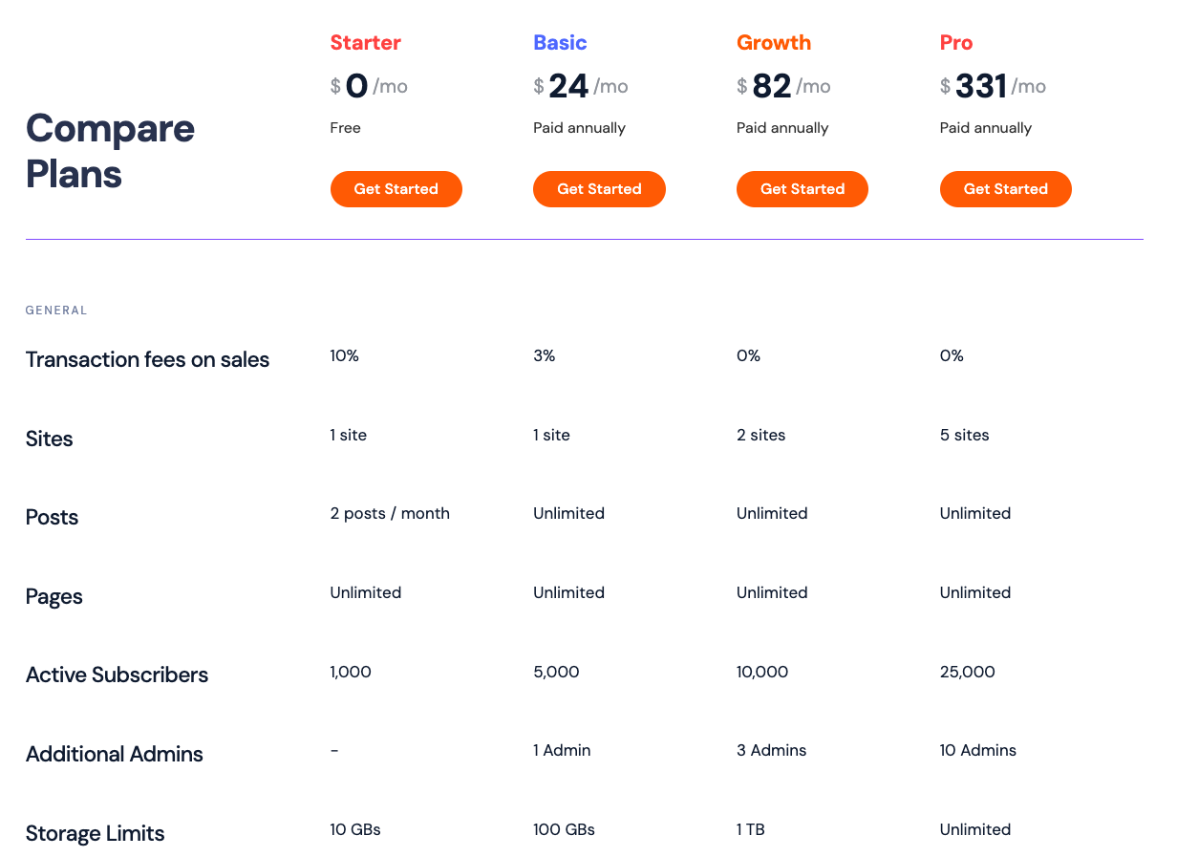
Task: Click the 10 Admins value for Pro
Action: [x=977, y=751]
